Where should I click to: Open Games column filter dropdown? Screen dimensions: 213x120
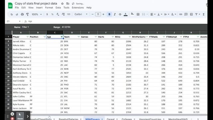coord(96,37)
